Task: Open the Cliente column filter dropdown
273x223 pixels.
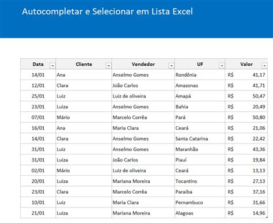Action: (x=108, y=66)
